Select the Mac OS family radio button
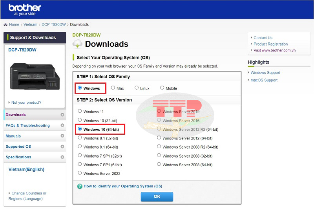Viewport: 314px width, 209px height. (x=113, y=88)
